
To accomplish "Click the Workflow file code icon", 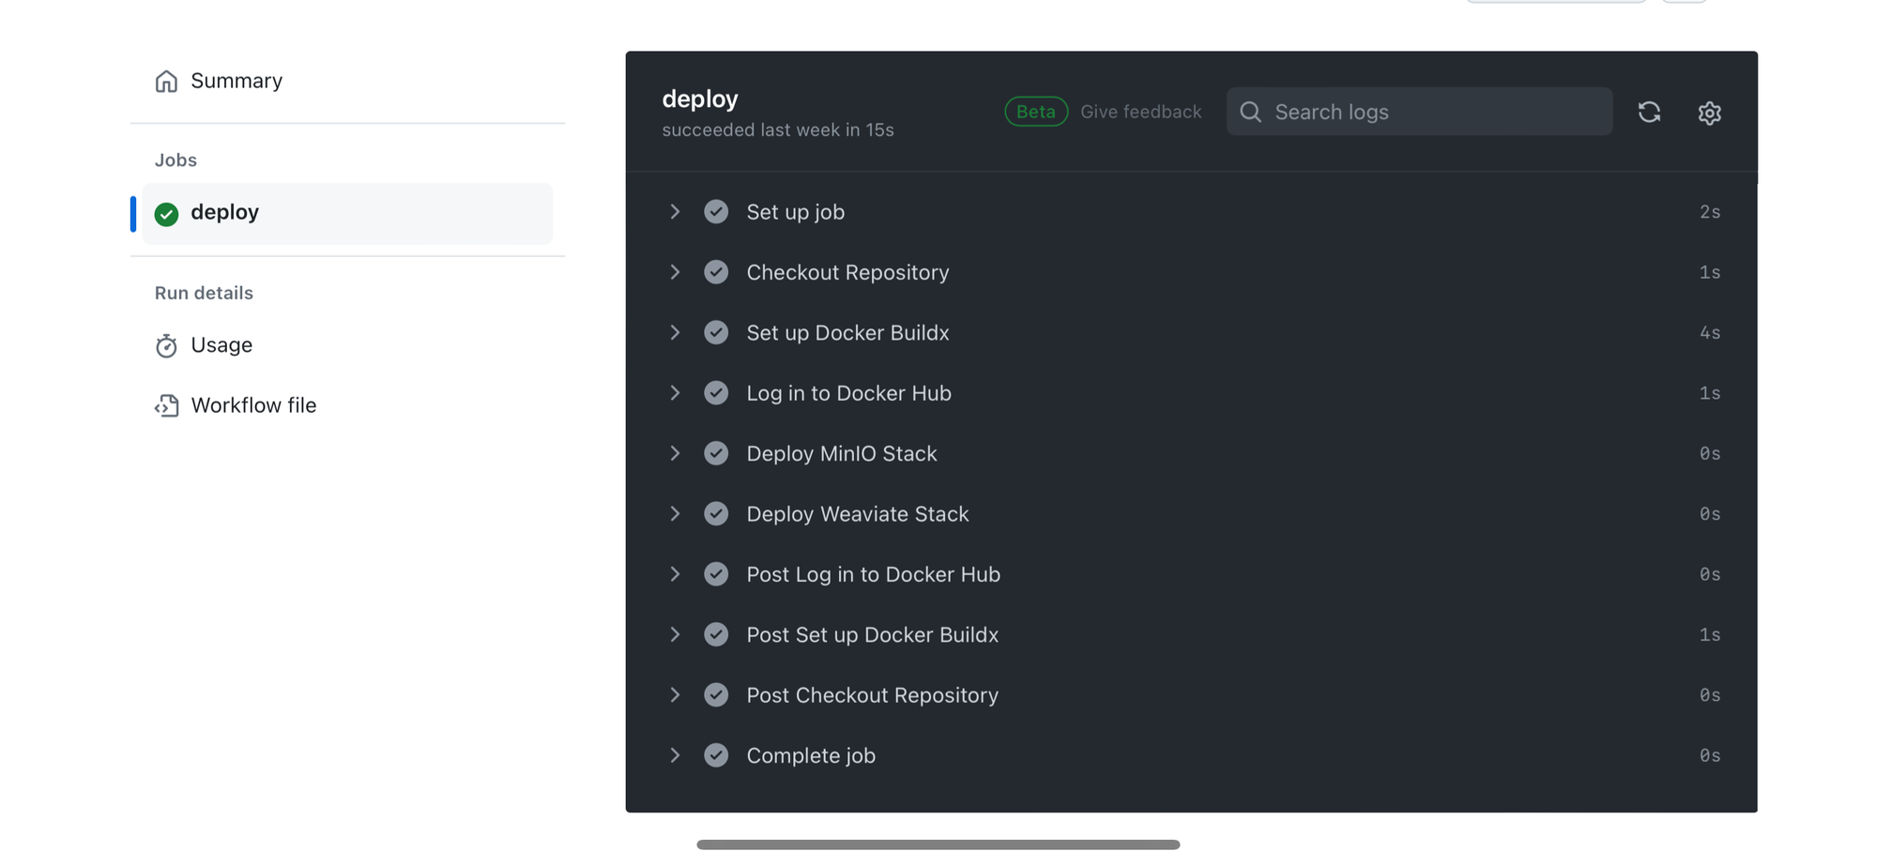I will click(x=166, y=406).
